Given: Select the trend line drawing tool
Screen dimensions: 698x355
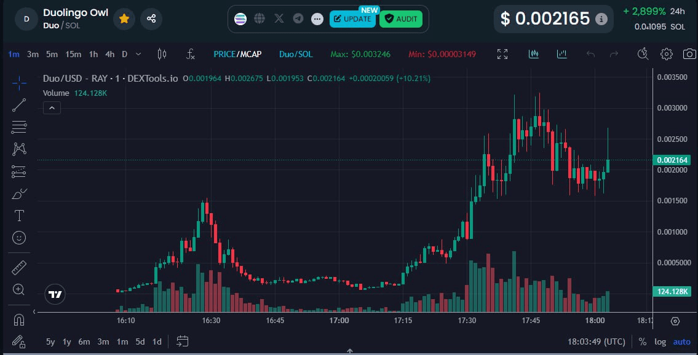Looking at the screenshot, I should 19,105.
